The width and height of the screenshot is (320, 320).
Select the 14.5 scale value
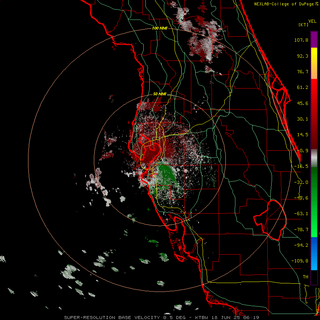point(303,135)
